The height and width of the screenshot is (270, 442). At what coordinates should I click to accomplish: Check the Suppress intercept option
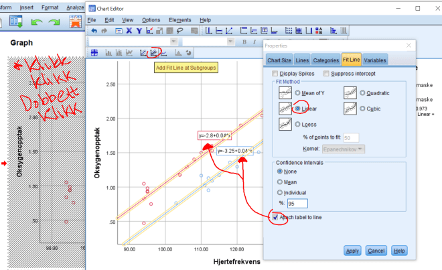pos(327,73)
